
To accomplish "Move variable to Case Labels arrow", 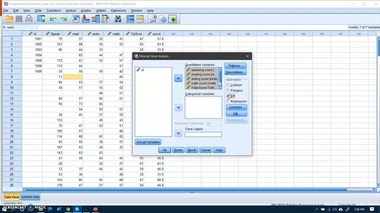I will click(x=178, y=133).
